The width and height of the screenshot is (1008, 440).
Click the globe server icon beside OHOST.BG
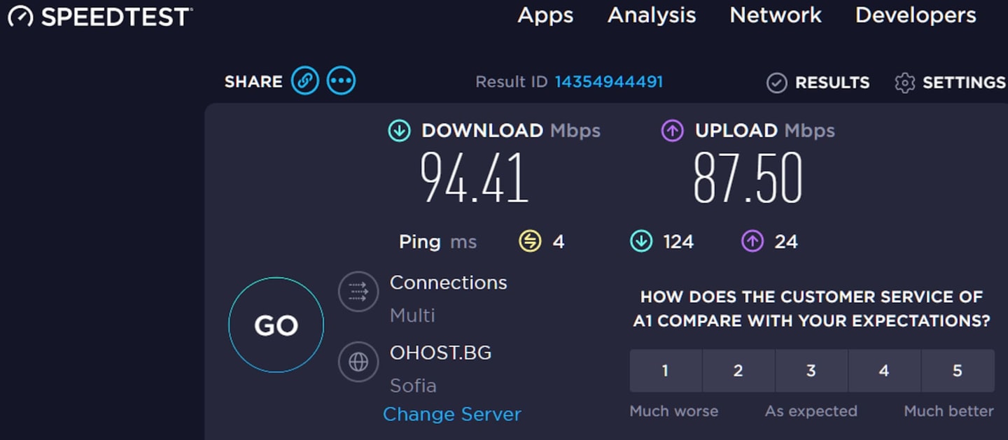click(358, 362)
